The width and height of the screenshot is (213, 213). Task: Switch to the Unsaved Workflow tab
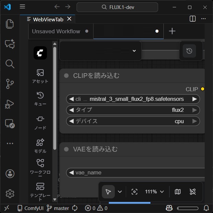pyautogui.click(x=56, y=31)
